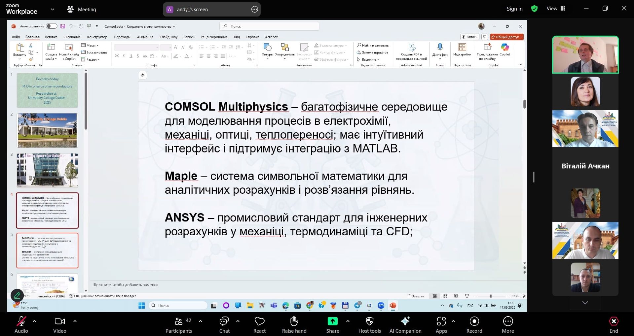Image resolution: width=634 pixels, height=336 pixels.
Task: Expand share options arrow next to Share
Action: tap(348, 321)
